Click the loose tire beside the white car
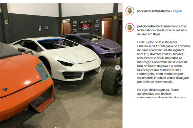Image resolution: width=193 pixels, height=128 pixels. point(111,81)
